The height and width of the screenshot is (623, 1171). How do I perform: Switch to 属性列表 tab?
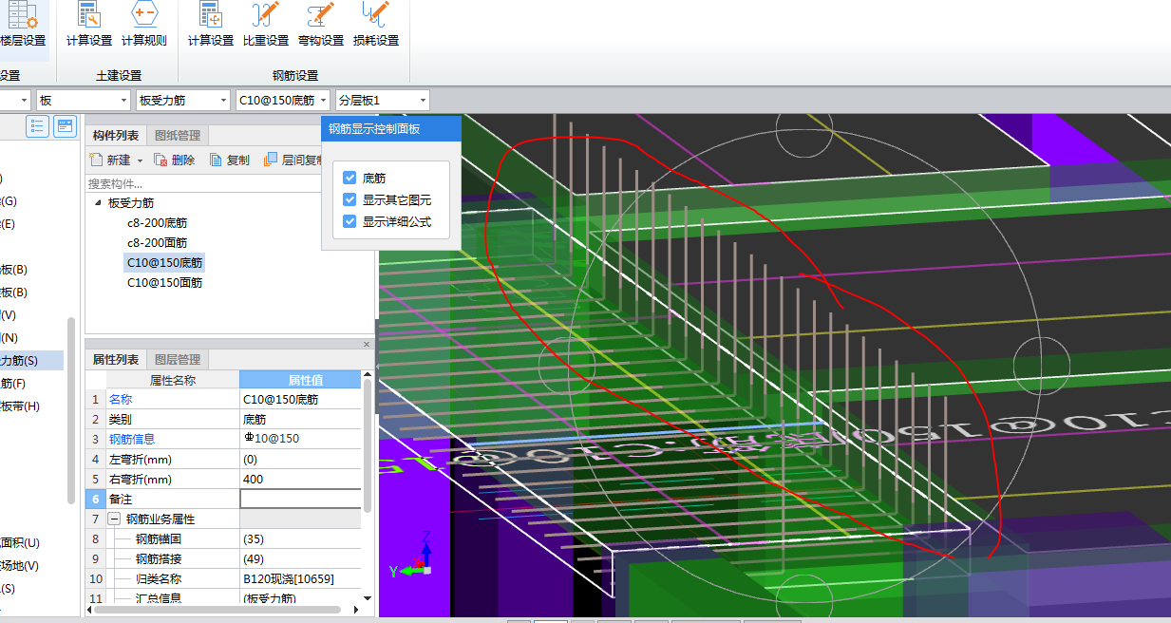click(116, 359)
